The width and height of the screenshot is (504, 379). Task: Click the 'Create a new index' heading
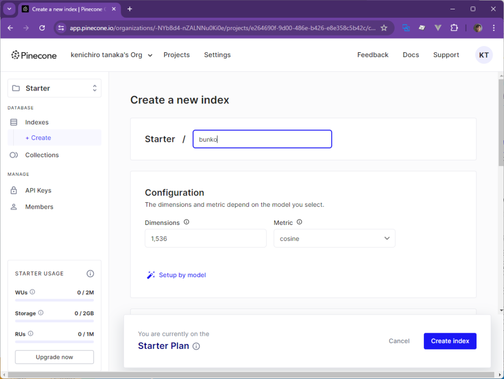pos(180,100)
